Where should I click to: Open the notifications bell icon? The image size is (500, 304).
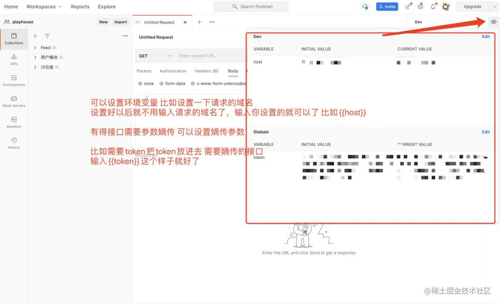click(433, 7)
